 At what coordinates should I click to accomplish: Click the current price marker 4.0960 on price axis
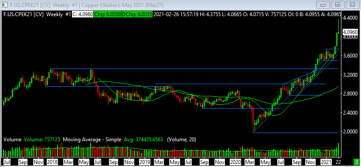click(x=351, y=32)
